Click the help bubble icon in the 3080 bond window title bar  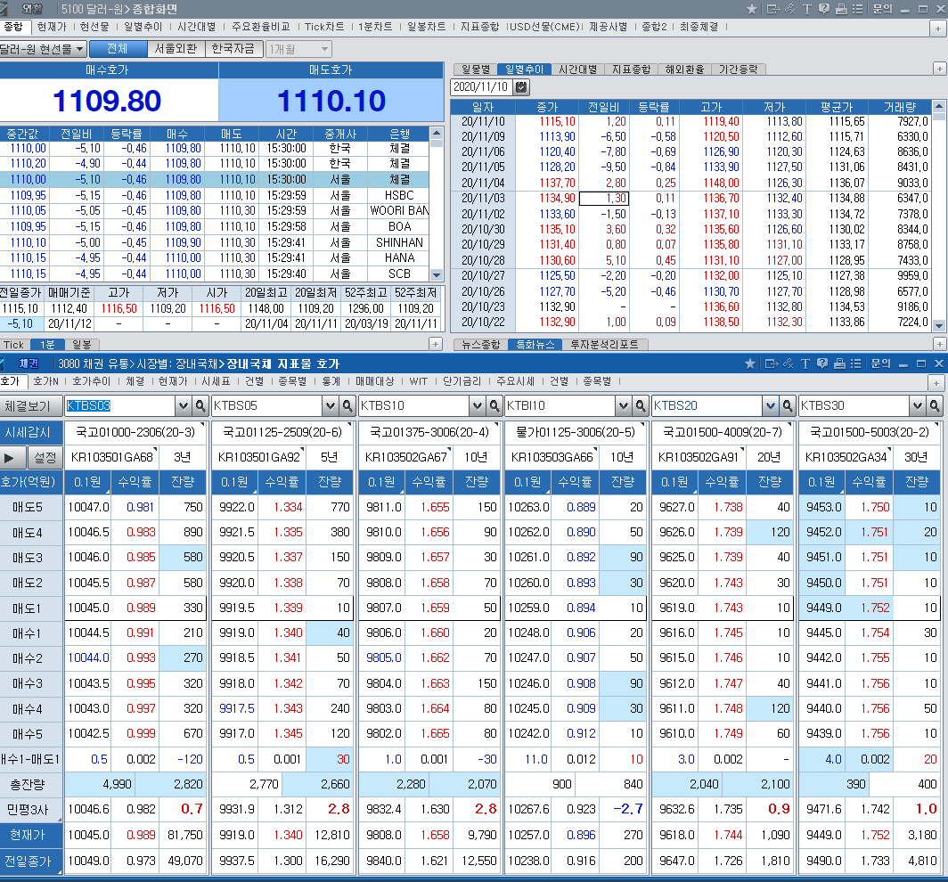point(821,363)
